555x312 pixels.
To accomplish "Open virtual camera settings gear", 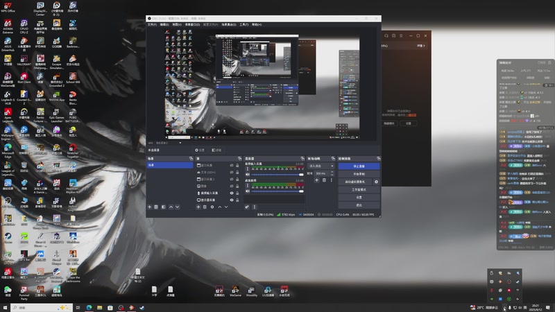I will [x=376, y=182].
